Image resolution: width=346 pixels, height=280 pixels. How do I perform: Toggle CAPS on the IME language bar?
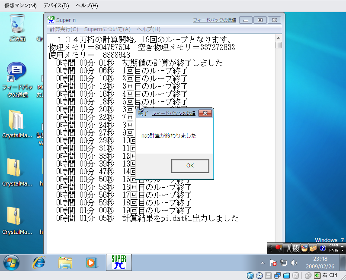click(x=333, y=245)
